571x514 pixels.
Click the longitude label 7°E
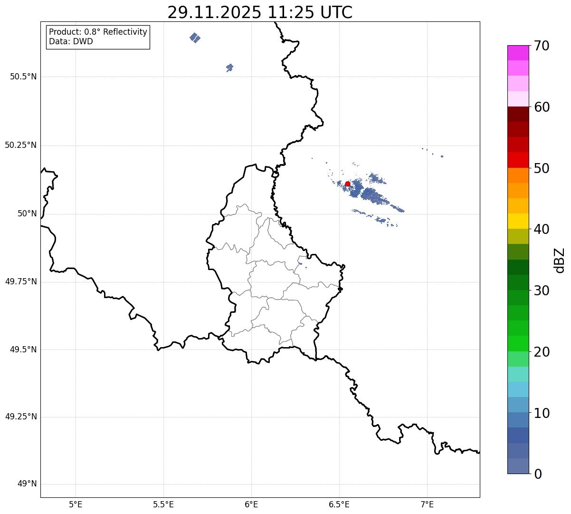pyautogui.click(x=427, y=504)
